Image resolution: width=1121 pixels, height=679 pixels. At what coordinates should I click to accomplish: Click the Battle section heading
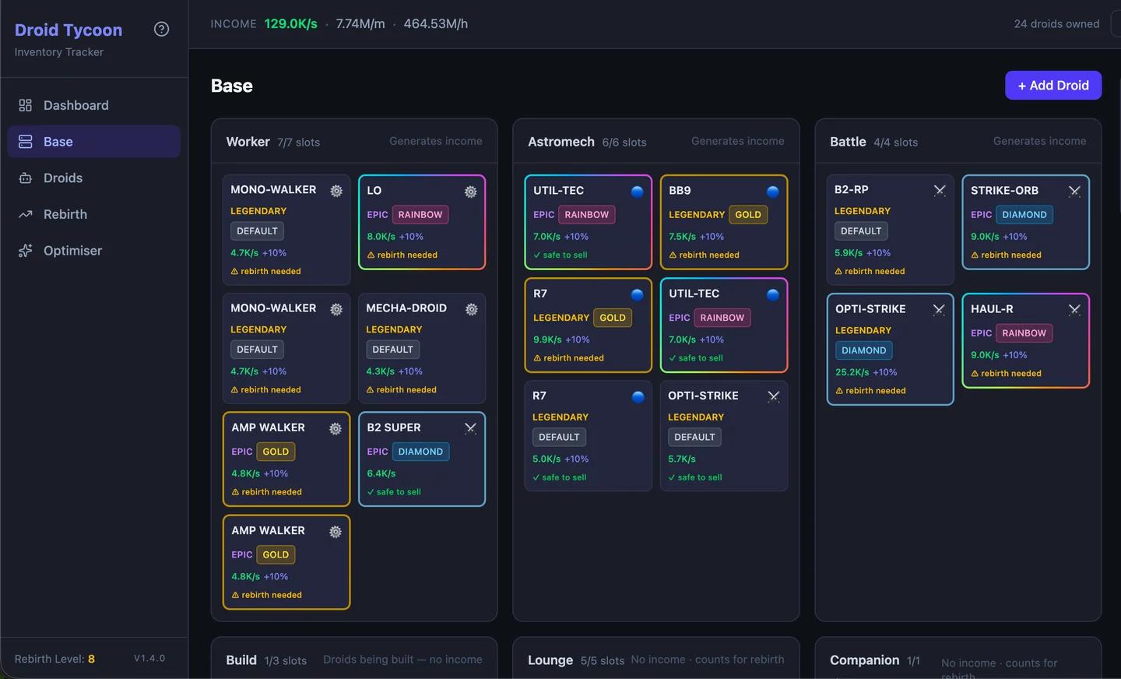tap(848, 142)
